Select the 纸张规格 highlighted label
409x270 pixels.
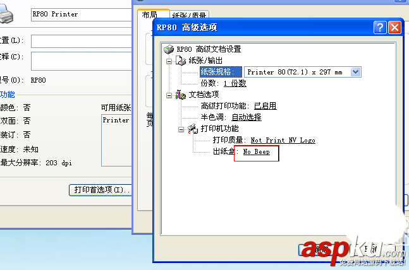point(221,72)
